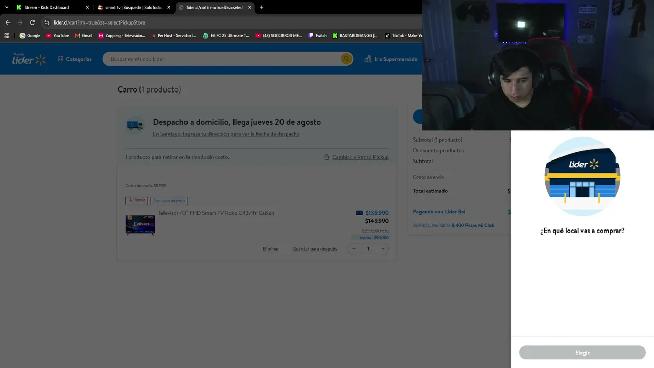Image resolution: width=654 pixels, height=368 pixels.
Task: View site information icon in address bar
Action: 47,22
